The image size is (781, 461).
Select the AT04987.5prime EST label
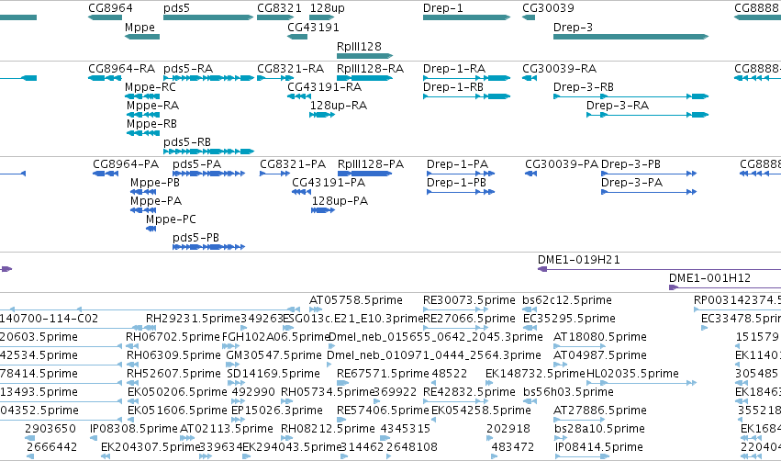click(x=599, y=355)
